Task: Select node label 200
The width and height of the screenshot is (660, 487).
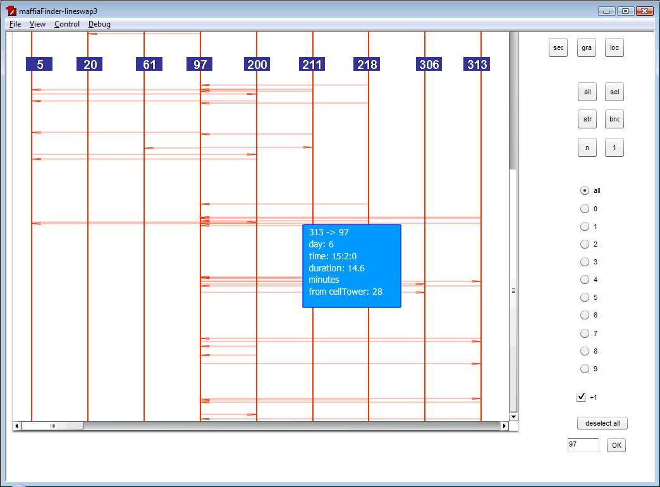Action: (257, 64)
